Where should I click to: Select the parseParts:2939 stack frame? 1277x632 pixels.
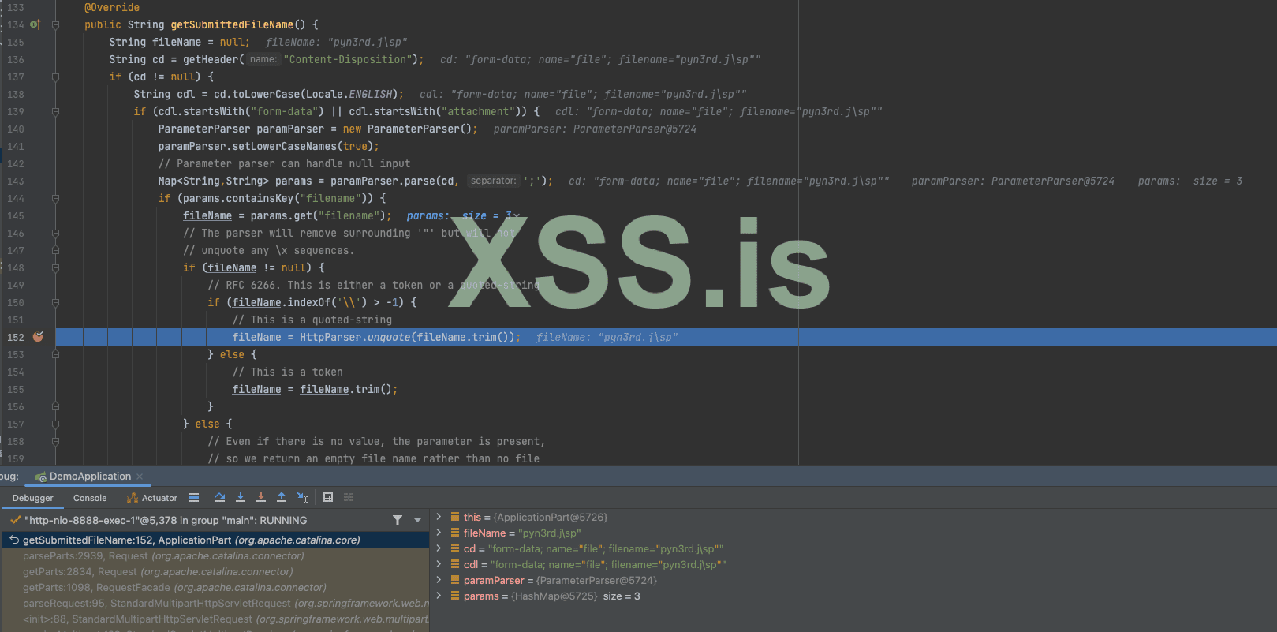[x=215, y=555]
